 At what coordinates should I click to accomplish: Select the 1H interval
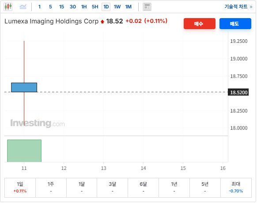click(84, 7)
